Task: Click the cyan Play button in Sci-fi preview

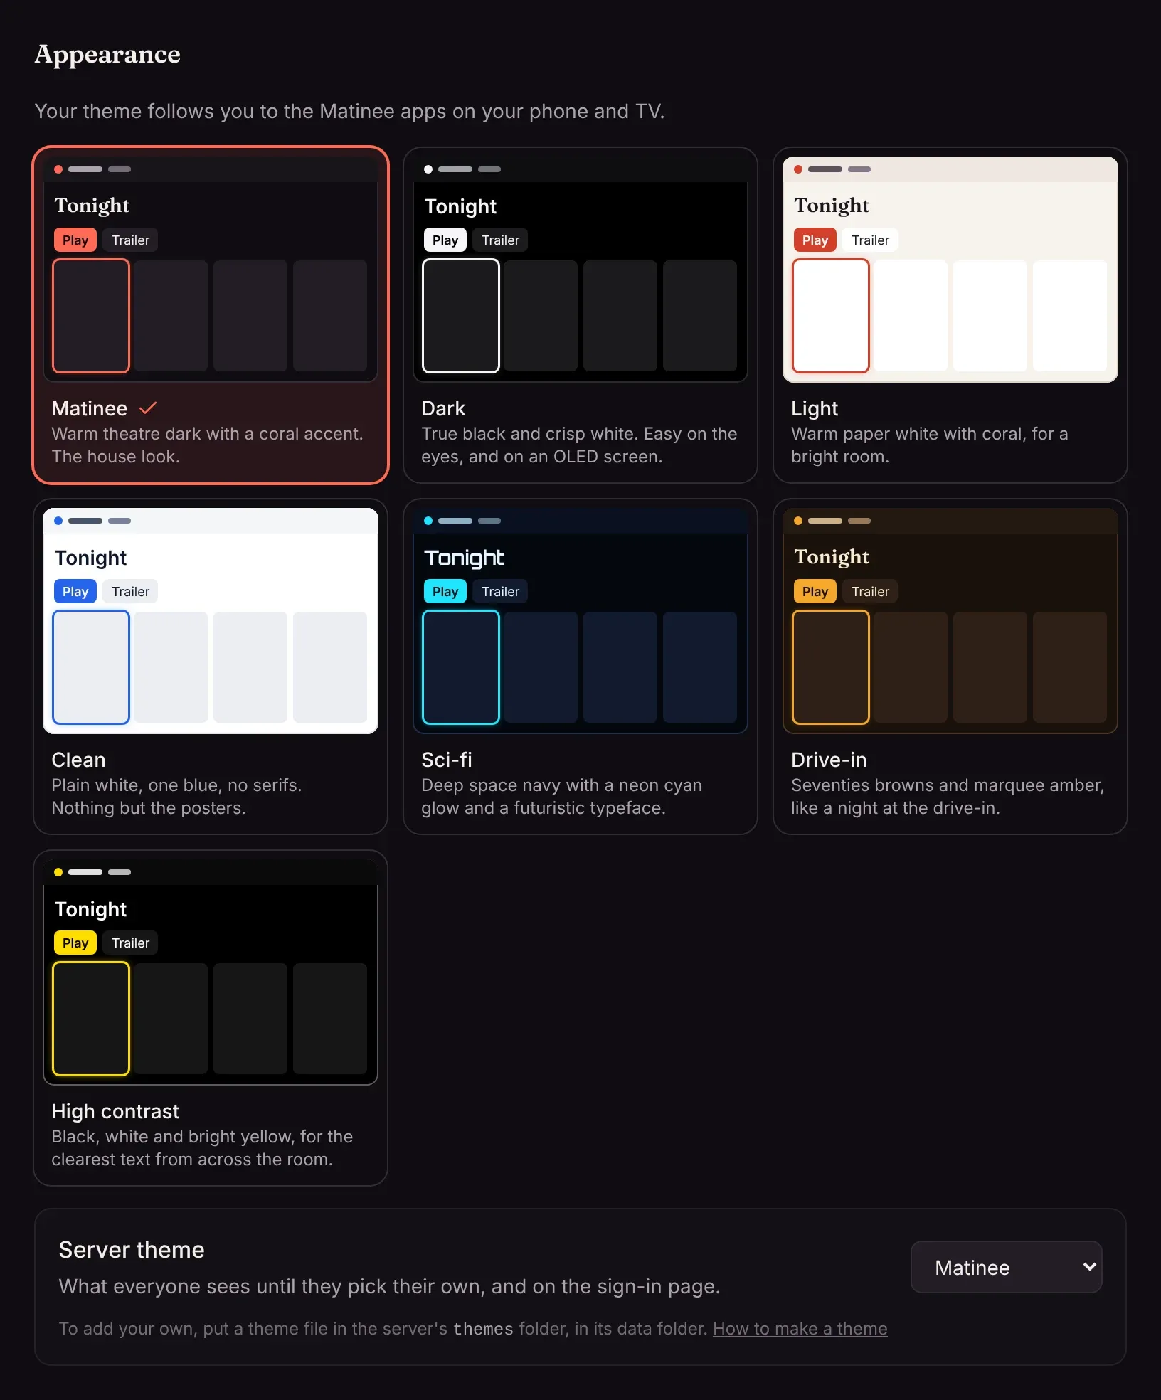Action: [445, 591]
